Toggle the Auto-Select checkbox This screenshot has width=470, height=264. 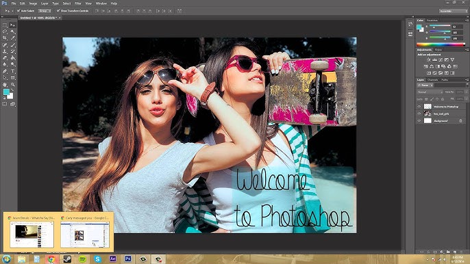pyautogui.click(x=18, y=11)
